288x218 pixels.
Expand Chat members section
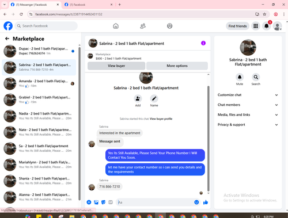tap(248, 105)
